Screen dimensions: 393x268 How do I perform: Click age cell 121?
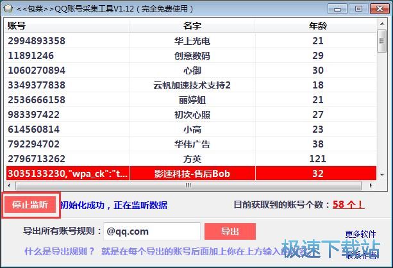point(318,159)
